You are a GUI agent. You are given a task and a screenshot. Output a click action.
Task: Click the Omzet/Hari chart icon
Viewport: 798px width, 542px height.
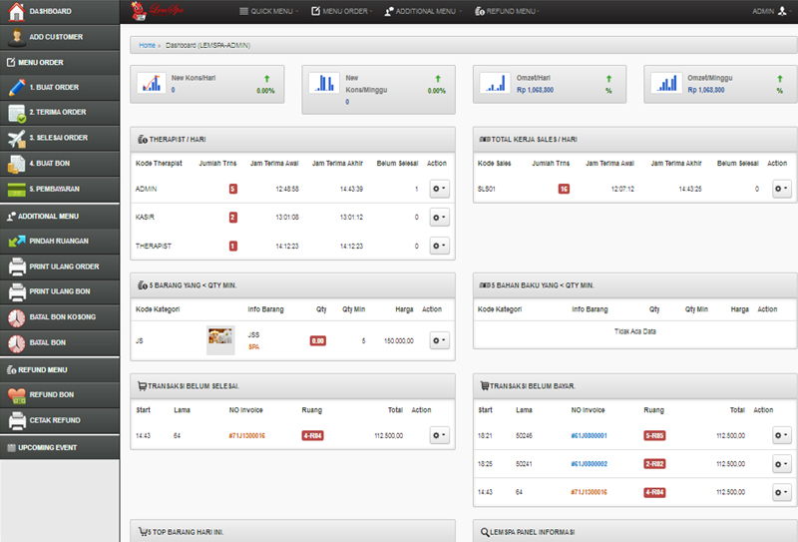pyautogui.click(x=495, y=83)
